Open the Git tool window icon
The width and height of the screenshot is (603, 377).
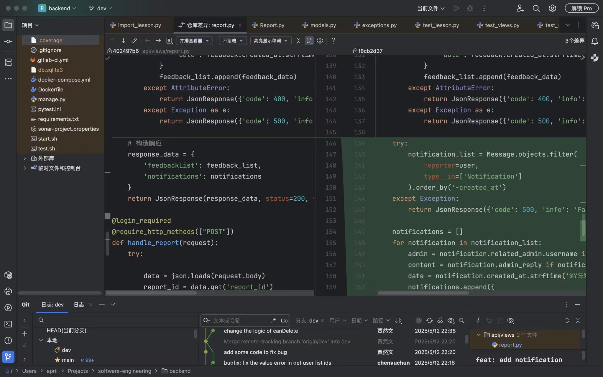pyautogui.click(x=8, y=357)
